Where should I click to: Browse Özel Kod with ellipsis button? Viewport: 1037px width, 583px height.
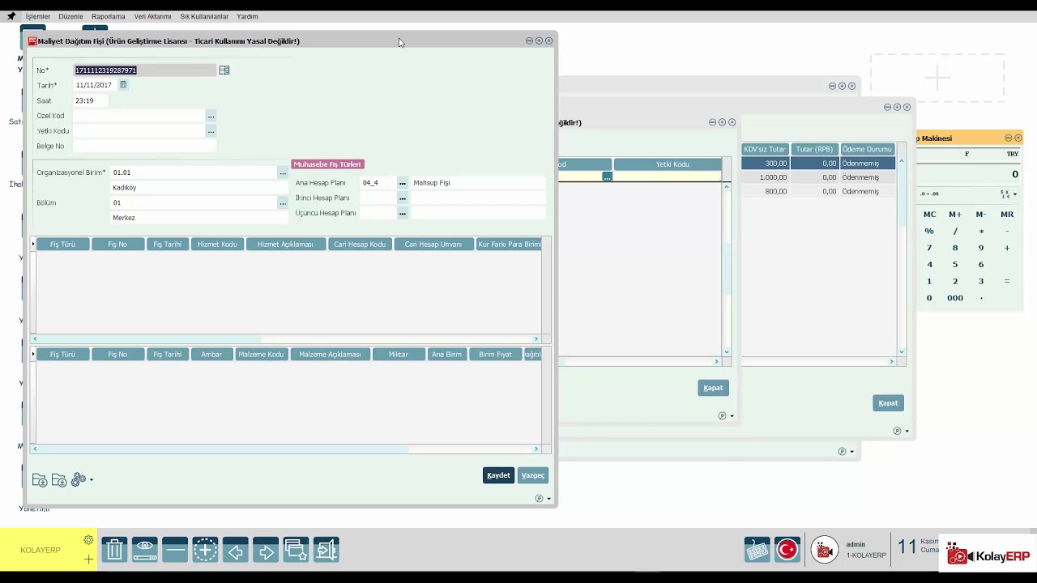211,116
